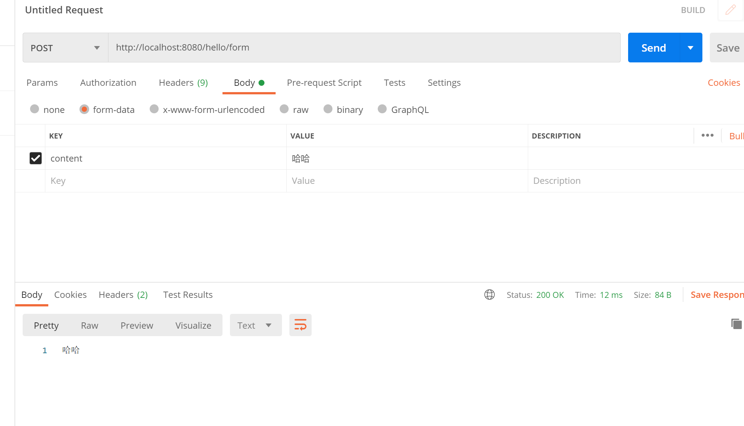Choose the binary body radio button
Image resolution: width=744 pixels, height=426 pixels.
pos(328,109)
